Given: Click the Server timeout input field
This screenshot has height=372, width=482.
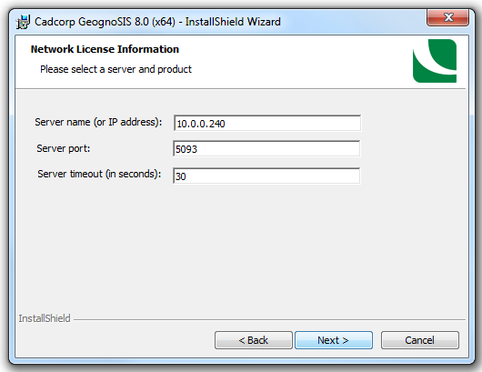Looking at the screenshot, I should click(266, 176).
